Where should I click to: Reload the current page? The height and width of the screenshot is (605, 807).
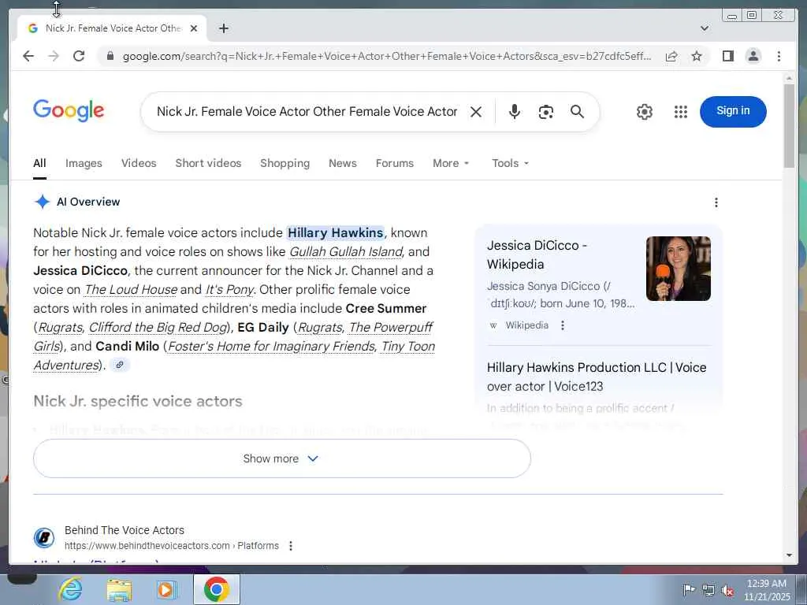point(79,56)
